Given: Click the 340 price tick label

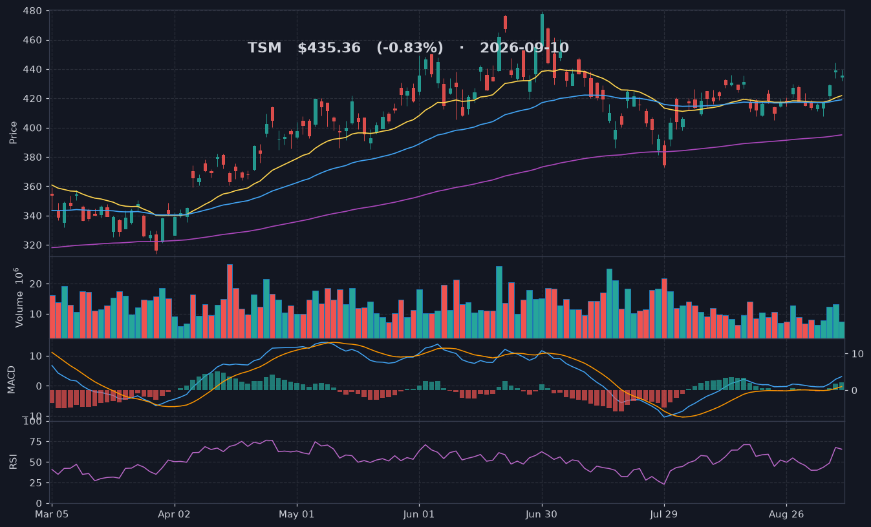Looking at the screenshot, I should click(x=34, y=216).
